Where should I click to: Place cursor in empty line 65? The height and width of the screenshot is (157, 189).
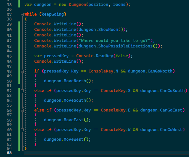(106, 153)
